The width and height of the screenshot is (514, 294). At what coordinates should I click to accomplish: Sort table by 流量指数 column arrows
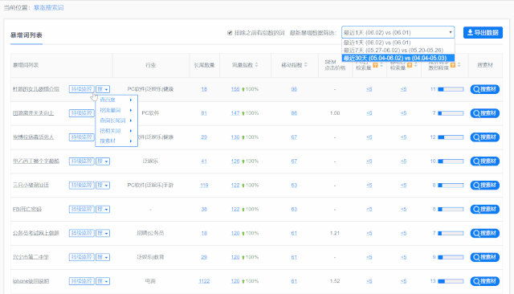click(256, 65)
